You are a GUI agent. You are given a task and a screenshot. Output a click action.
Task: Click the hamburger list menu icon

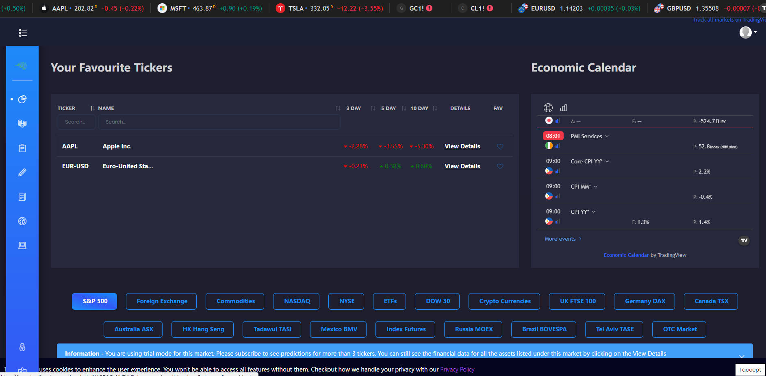(23, 33)
